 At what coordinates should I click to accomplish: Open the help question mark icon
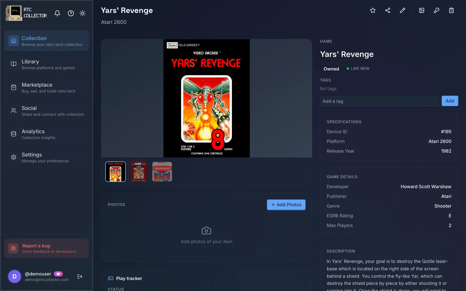(71, 13)
